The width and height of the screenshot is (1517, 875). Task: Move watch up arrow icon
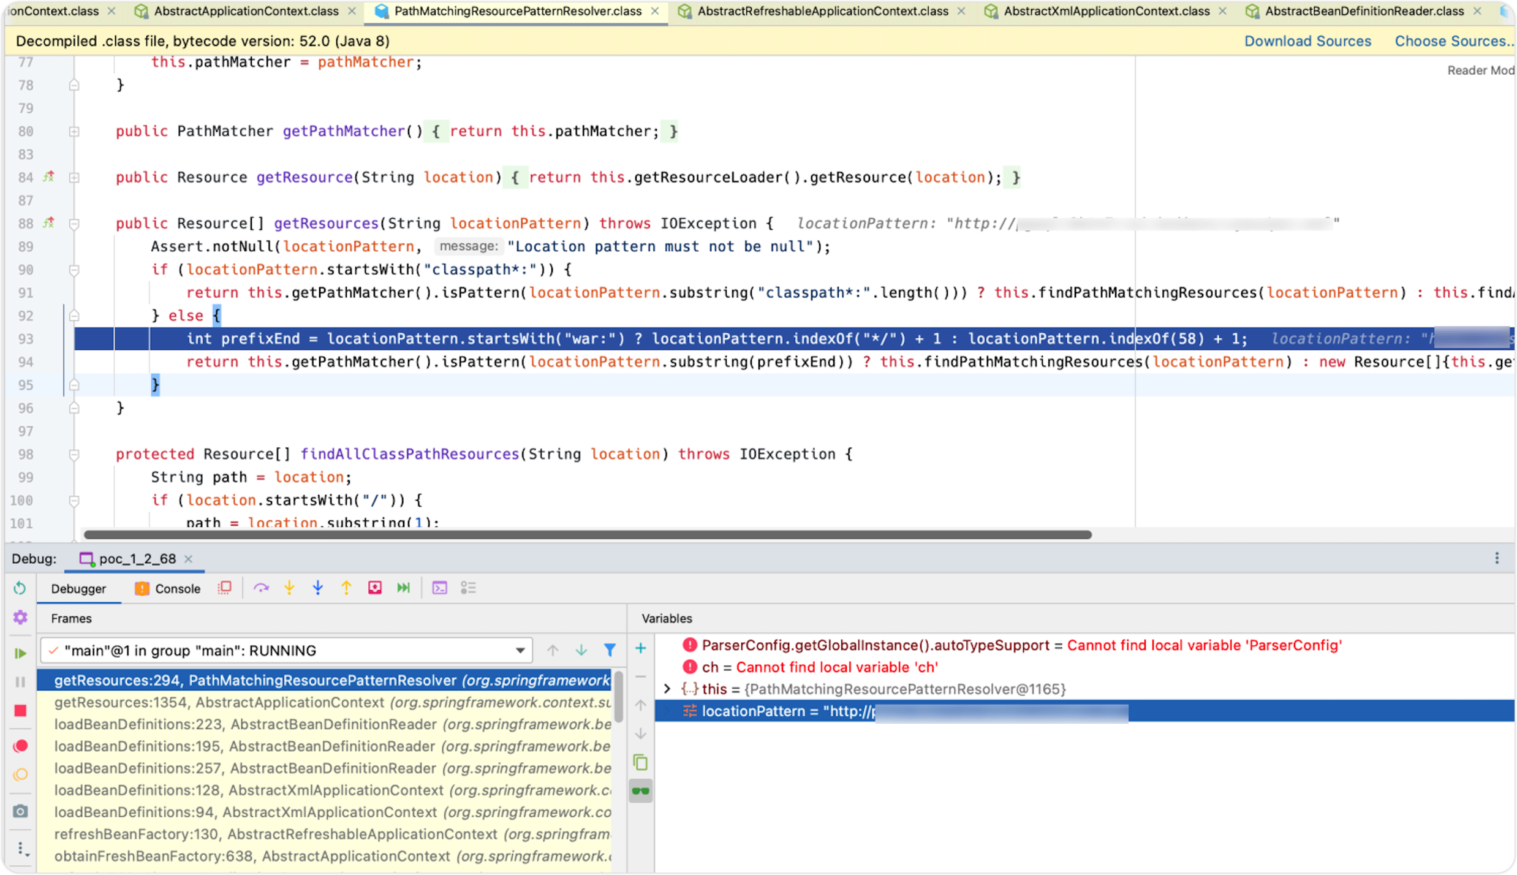coord(640,705)
